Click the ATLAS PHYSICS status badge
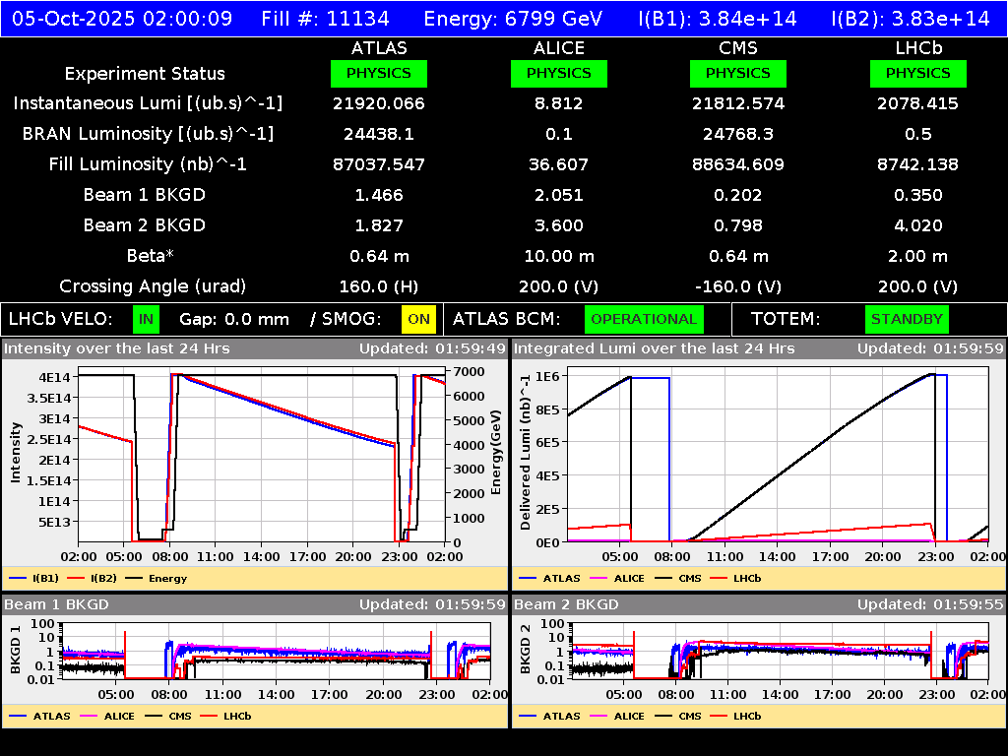1008x756 pixels. (379, 73)
